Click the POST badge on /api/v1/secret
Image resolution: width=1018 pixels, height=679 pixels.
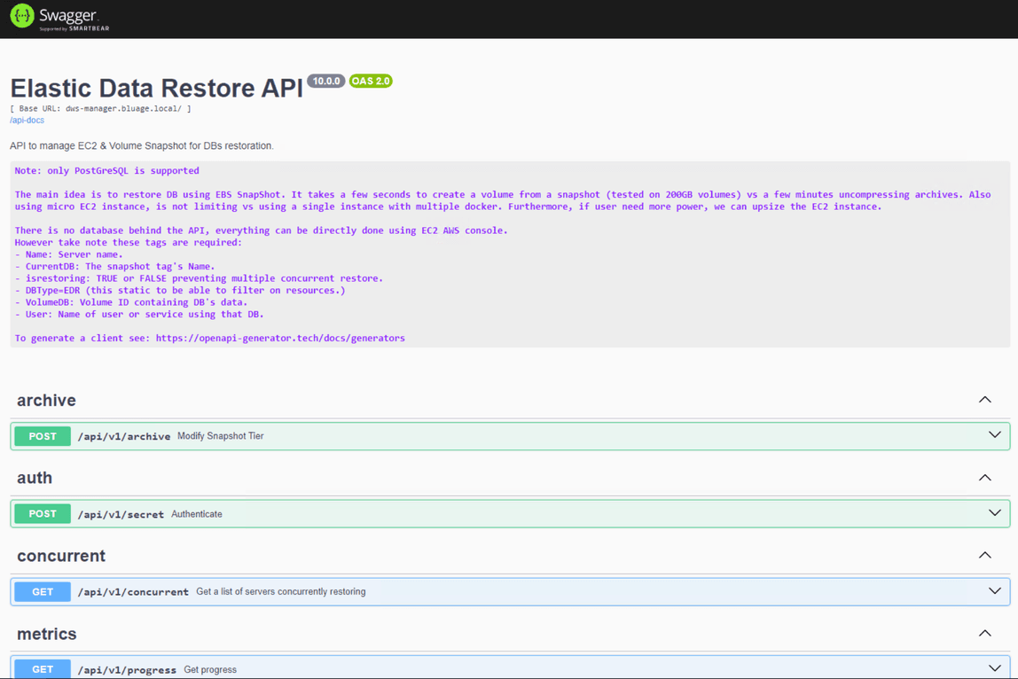(42, 513)
